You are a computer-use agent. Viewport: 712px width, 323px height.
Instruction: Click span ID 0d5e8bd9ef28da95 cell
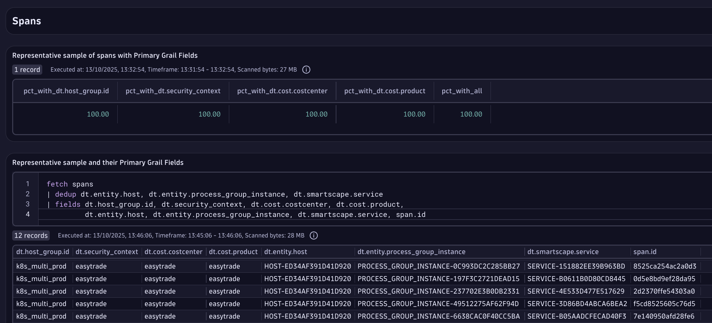point(664,279)
